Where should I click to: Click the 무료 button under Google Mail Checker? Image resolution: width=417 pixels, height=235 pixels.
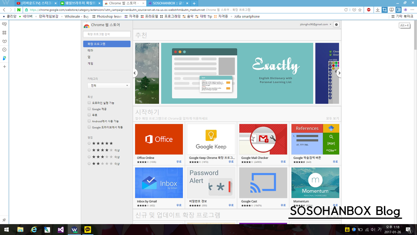283,162
